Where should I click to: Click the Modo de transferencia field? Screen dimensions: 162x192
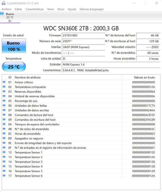click(x=84, y=53)
